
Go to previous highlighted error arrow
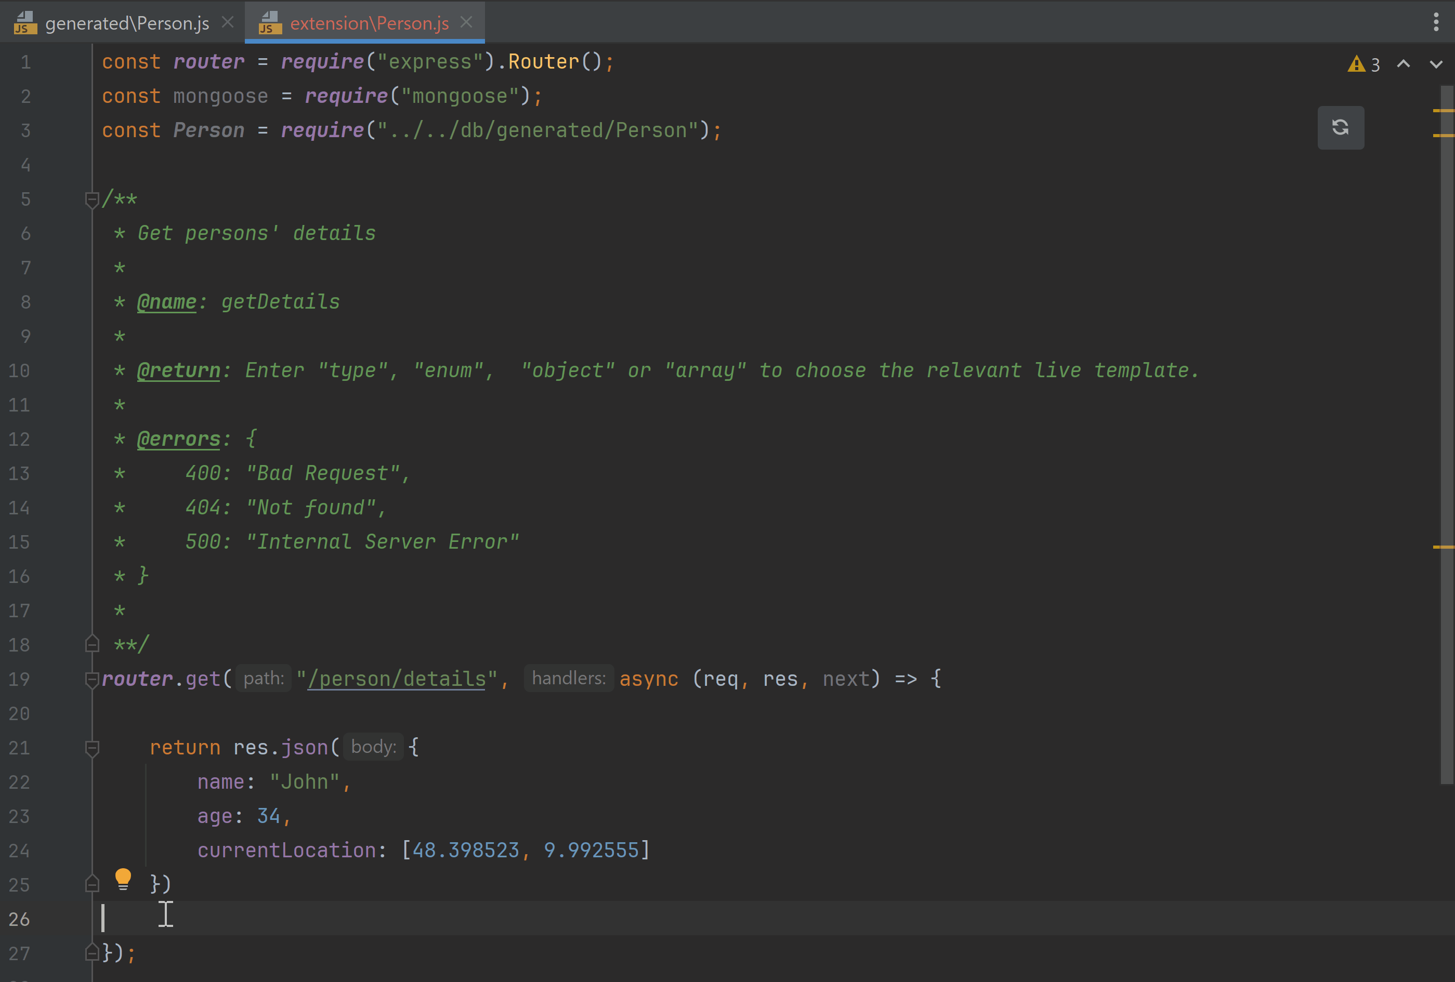1403,64
